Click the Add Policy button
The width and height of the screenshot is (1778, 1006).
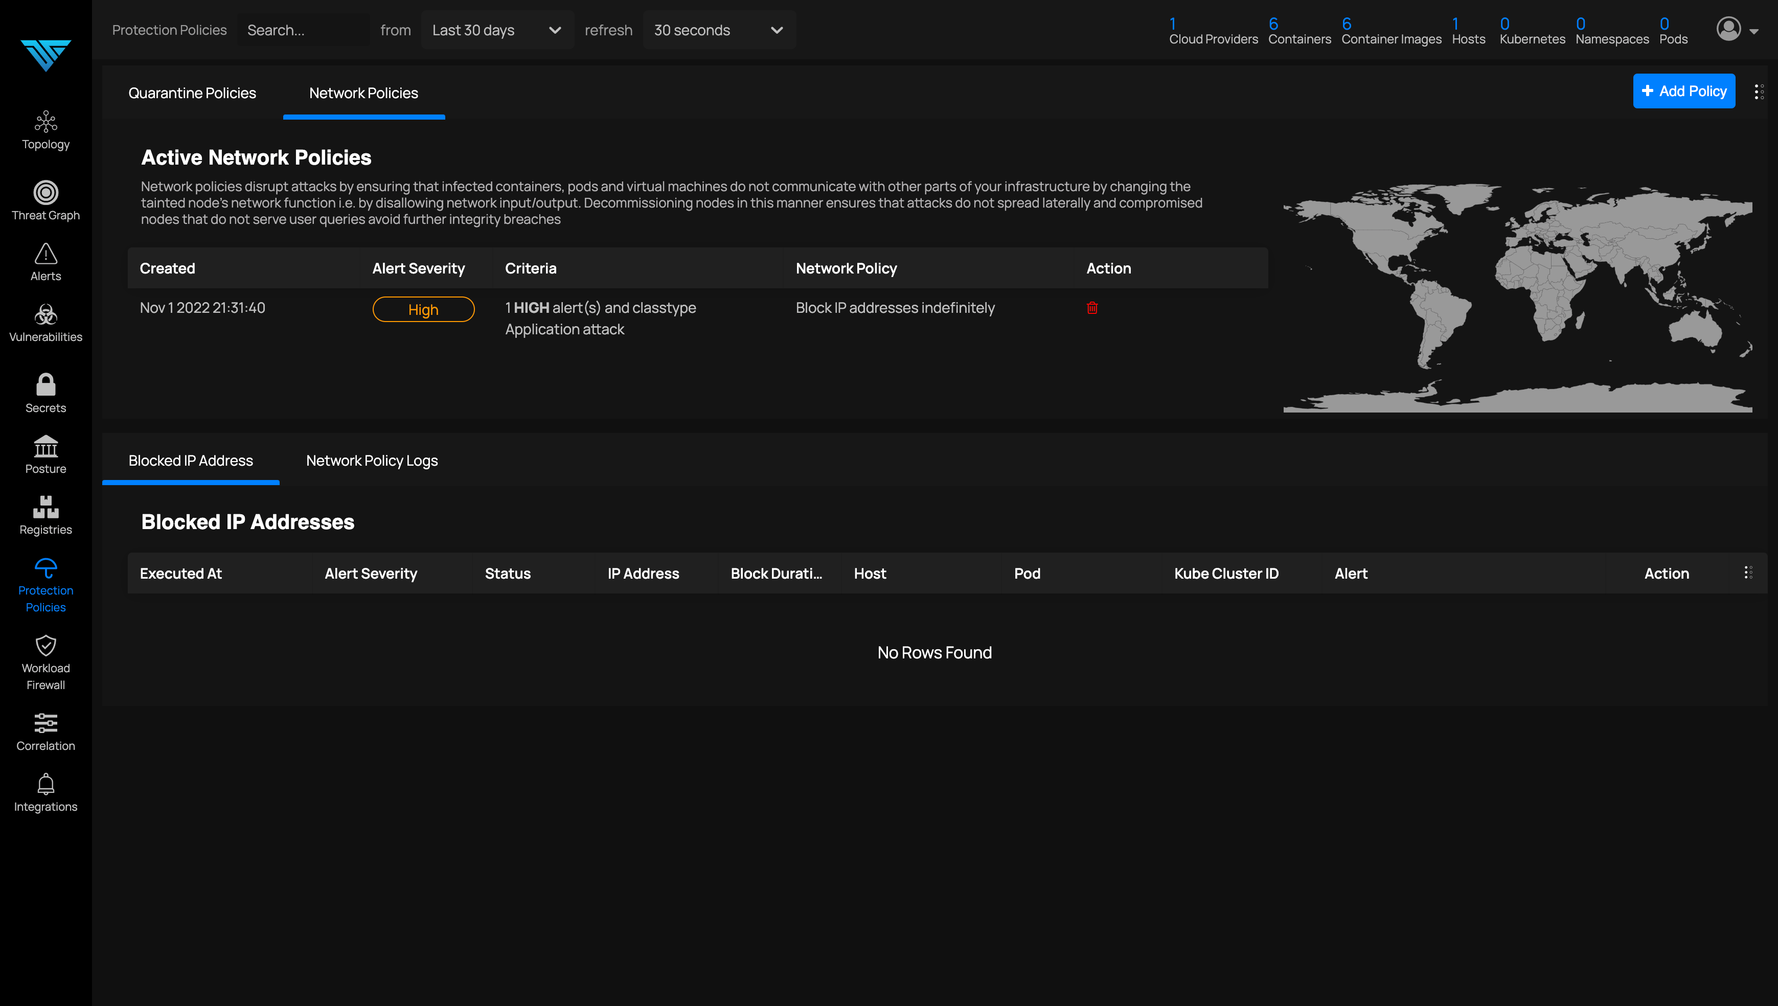1683,90
